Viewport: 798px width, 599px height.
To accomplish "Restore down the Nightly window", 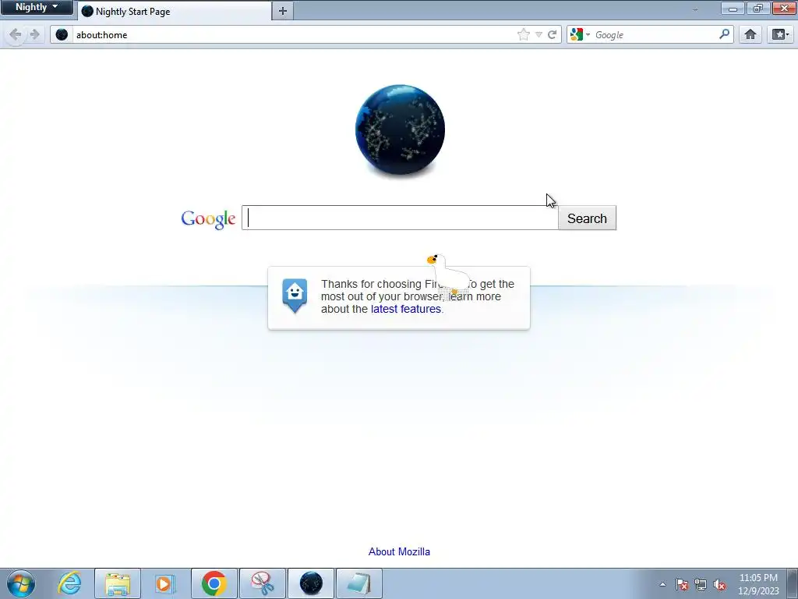I will pyautogui.click(x=758, y=8).
